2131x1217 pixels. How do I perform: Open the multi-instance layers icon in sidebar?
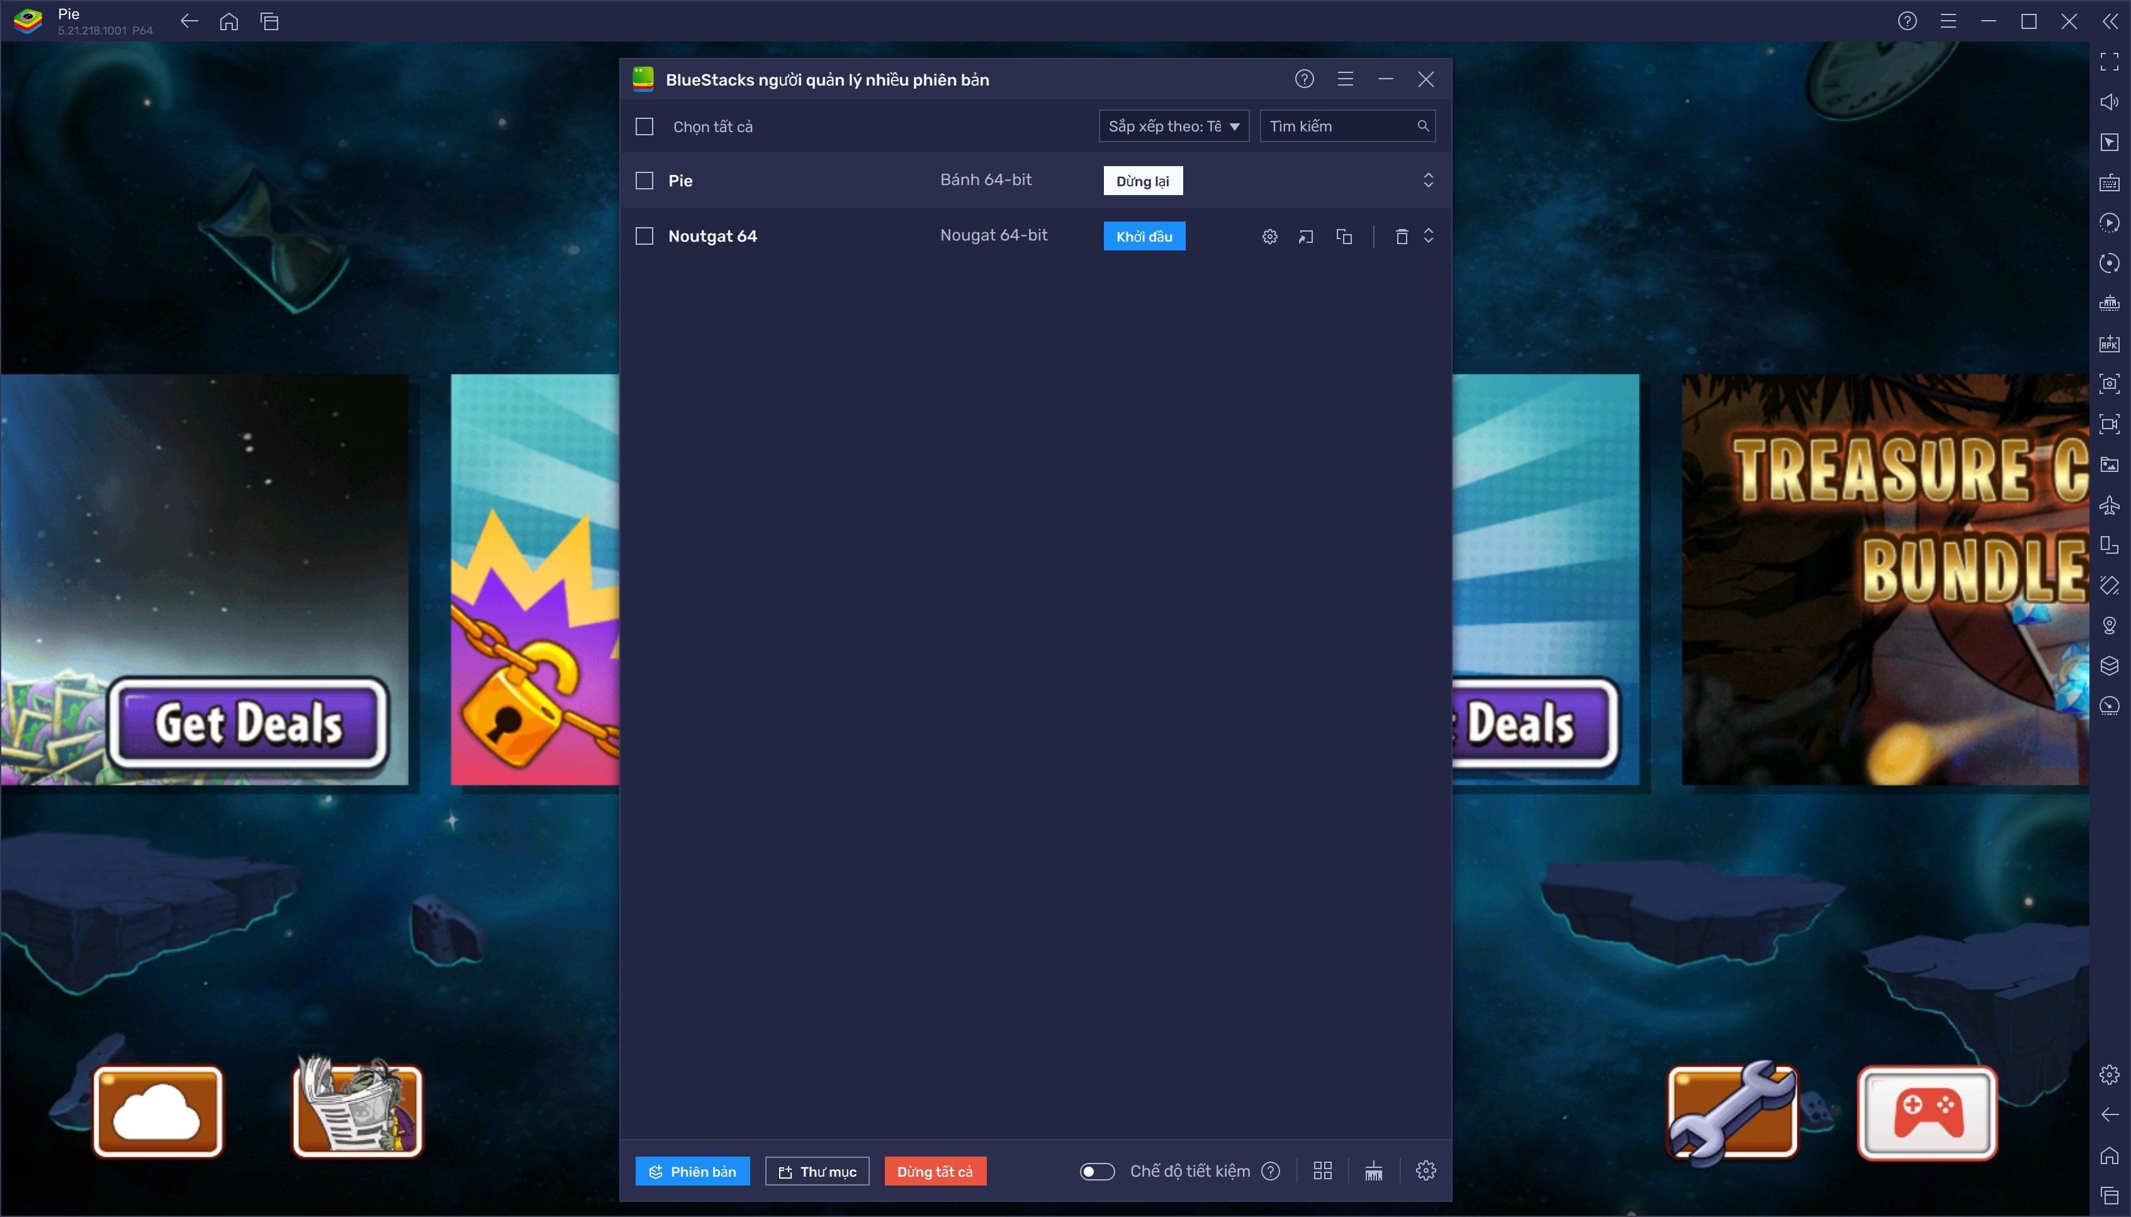2108,665
